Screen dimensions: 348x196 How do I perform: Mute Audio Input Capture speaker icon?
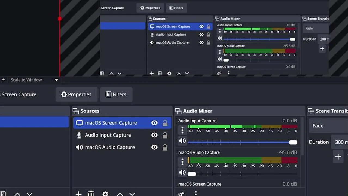coord(182,141)
